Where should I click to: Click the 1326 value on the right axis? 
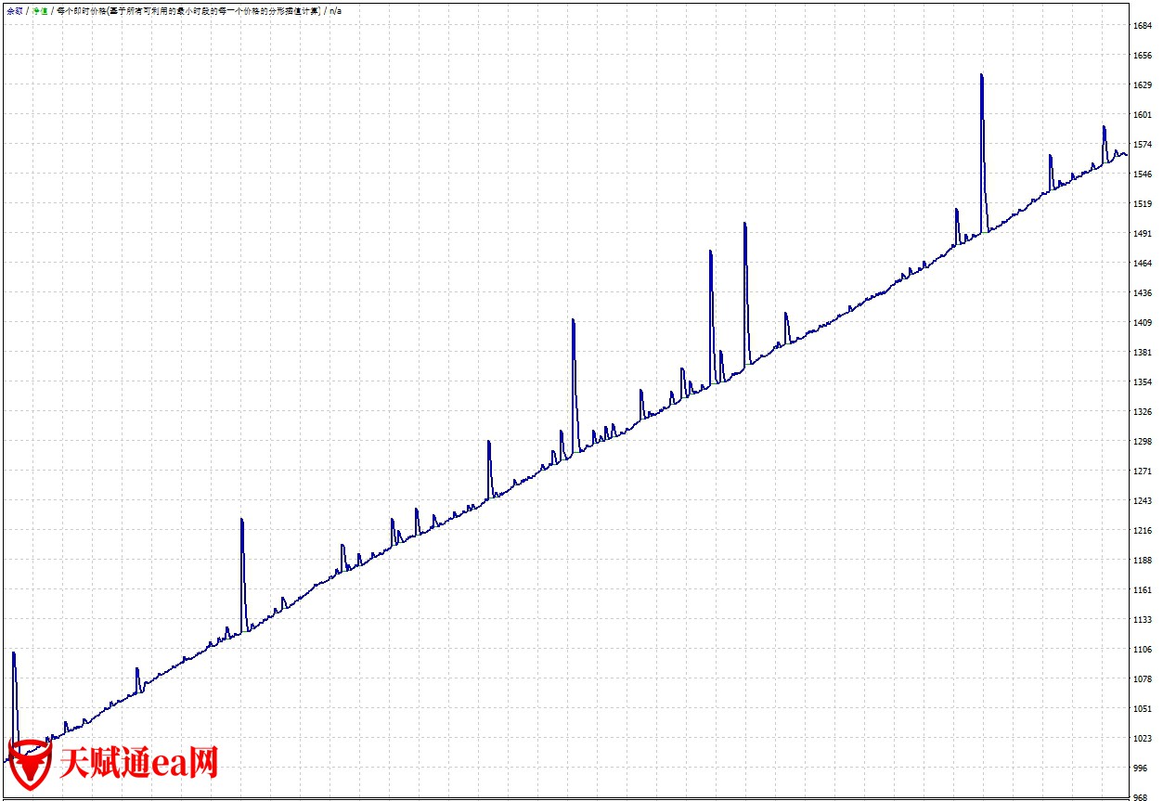pyautogui.click(x=1143, y=411)
